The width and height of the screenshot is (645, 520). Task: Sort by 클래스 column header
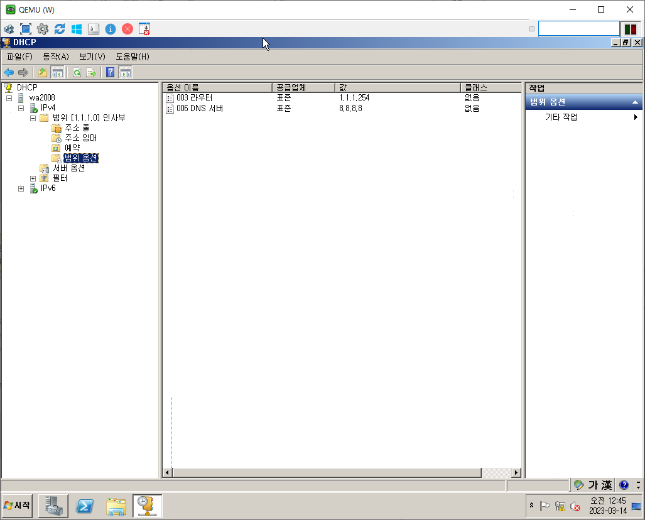click(491, 88)
